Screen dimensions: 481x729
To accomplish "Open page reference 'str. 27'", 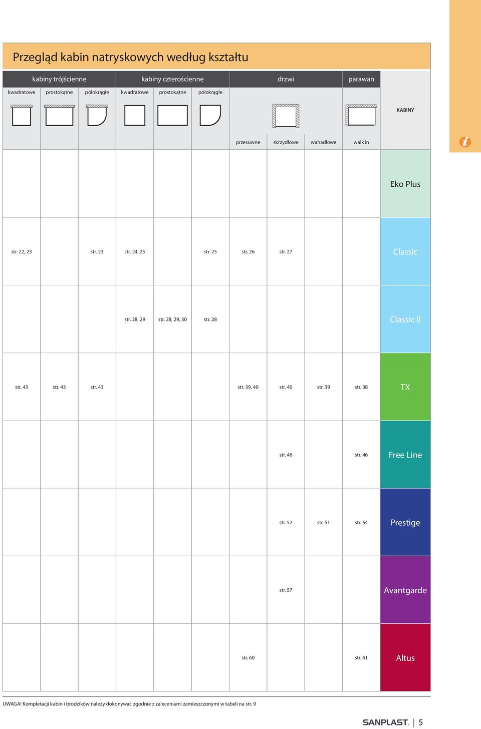I will (286, 252).
